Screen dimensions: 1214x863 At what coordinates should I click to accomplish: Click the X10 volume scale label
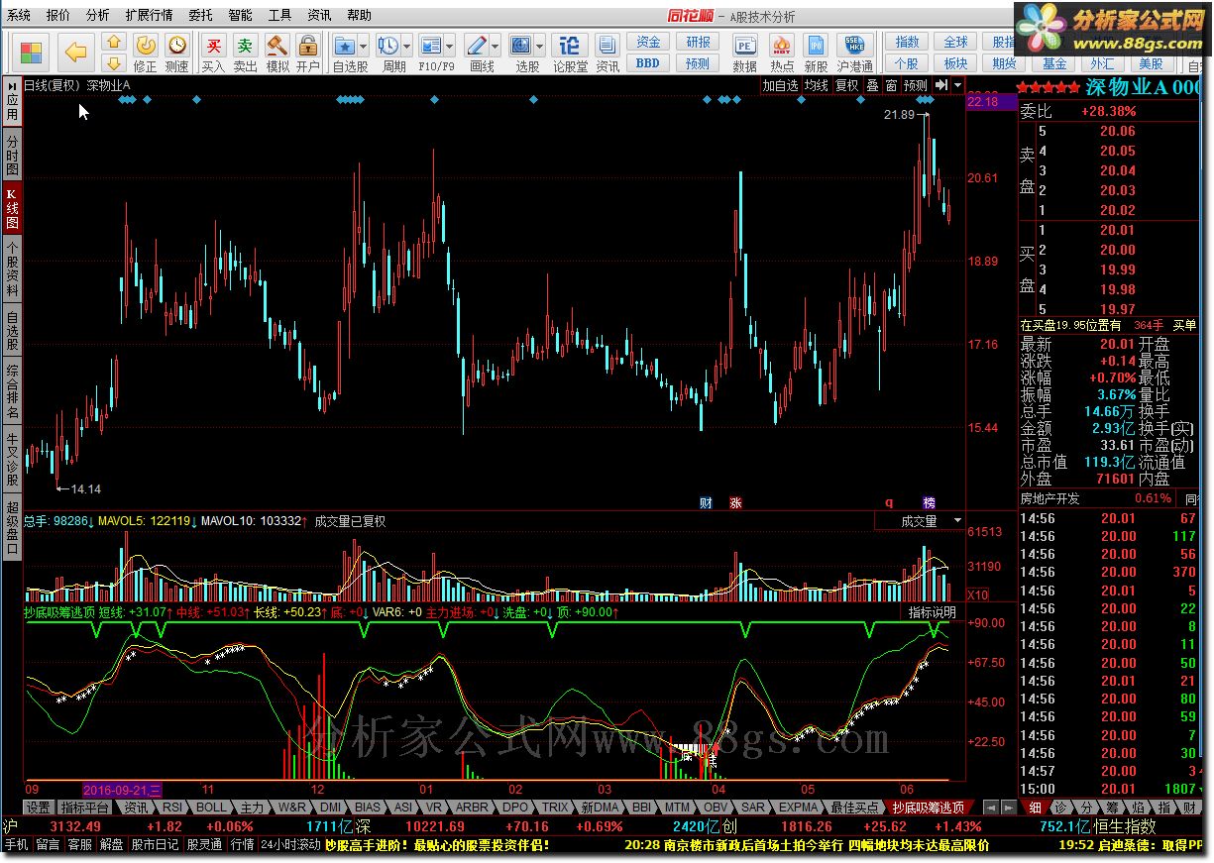977,594
